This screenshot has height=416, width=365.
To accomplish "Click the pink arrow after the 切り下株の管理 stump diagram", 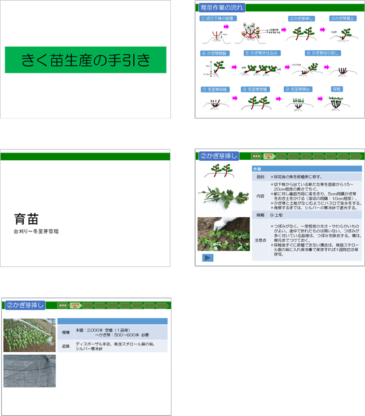I will tap(226, 27).
